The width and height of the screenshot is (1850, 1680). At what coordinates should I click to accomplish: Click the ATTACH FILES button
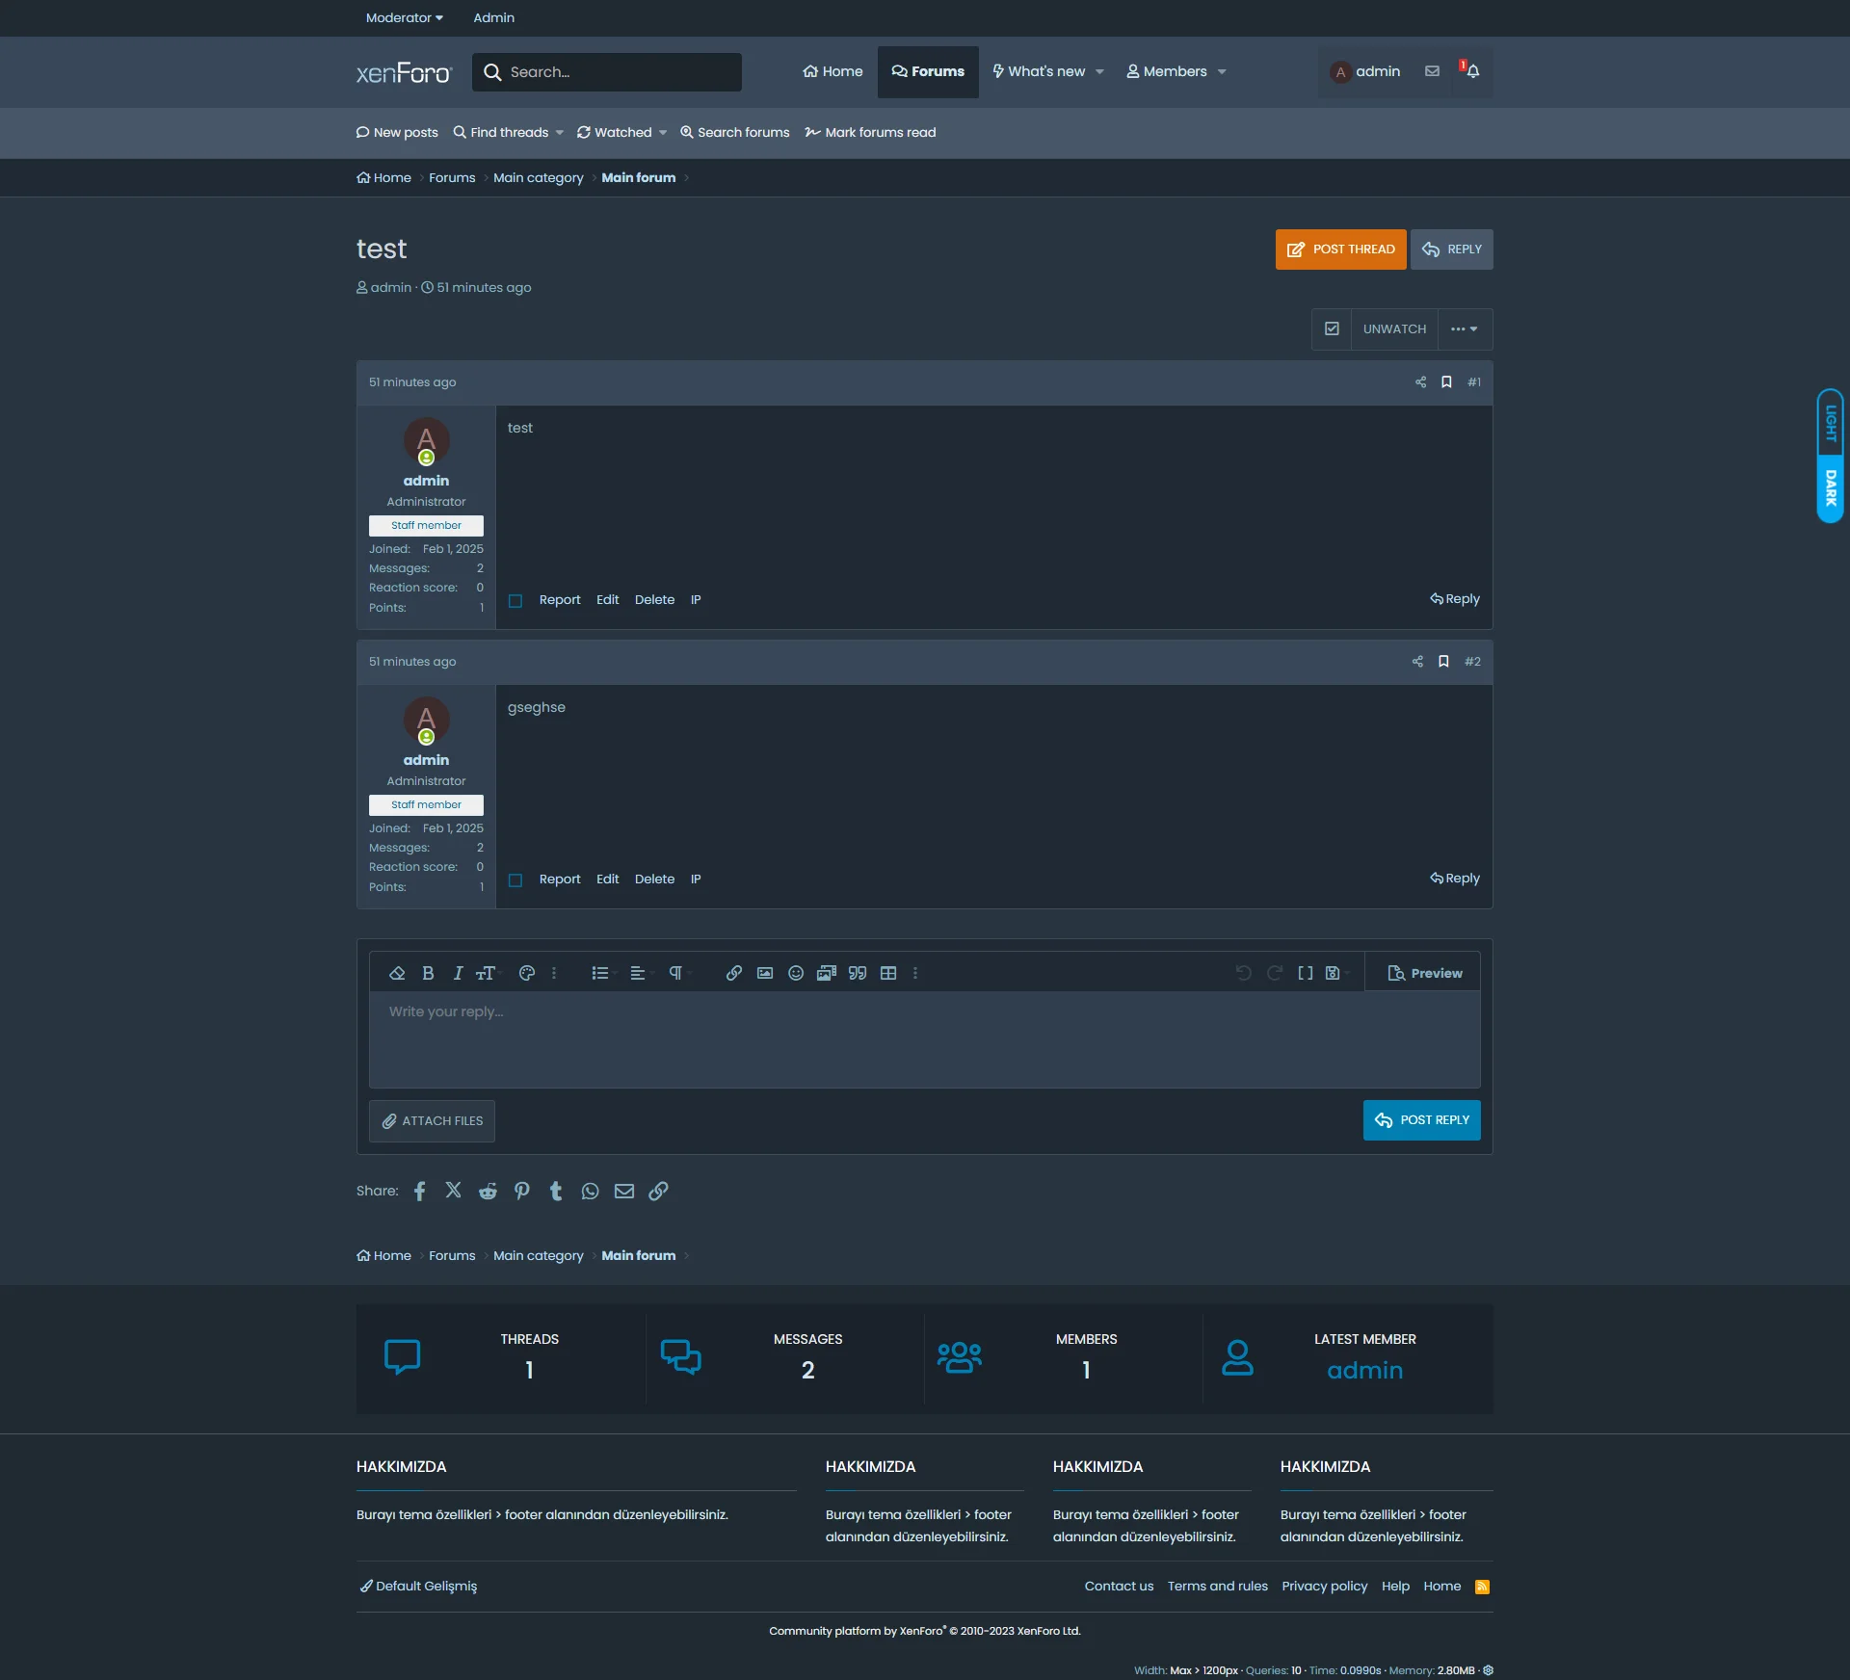coord(432,1121)
